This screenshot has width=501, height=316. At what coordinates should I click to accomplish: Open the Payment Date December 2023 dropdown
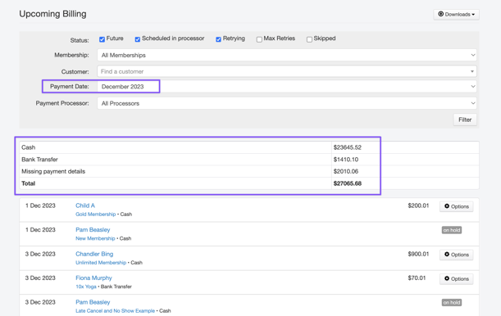pos(287,87)
